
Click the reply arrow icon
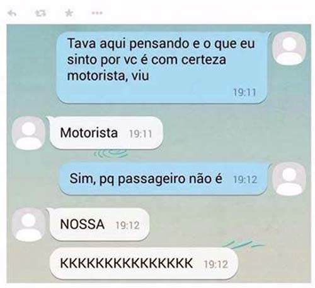12,13
